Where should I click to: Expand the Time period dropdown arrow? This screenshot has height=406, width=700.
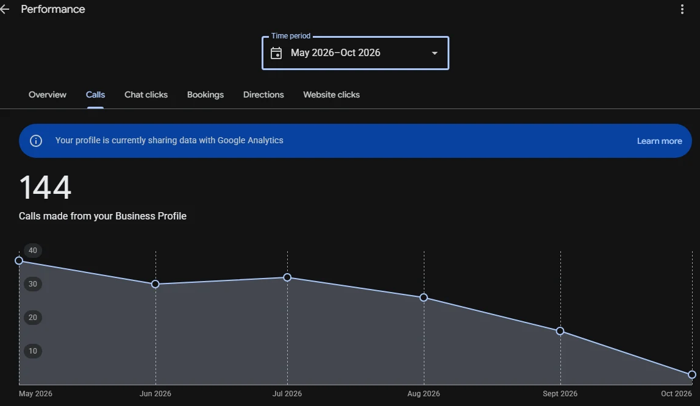(x=434, y=53)
